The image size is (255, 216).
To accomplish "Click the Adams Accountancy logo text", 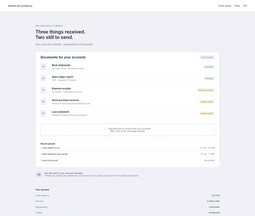I will pos(20,6).
